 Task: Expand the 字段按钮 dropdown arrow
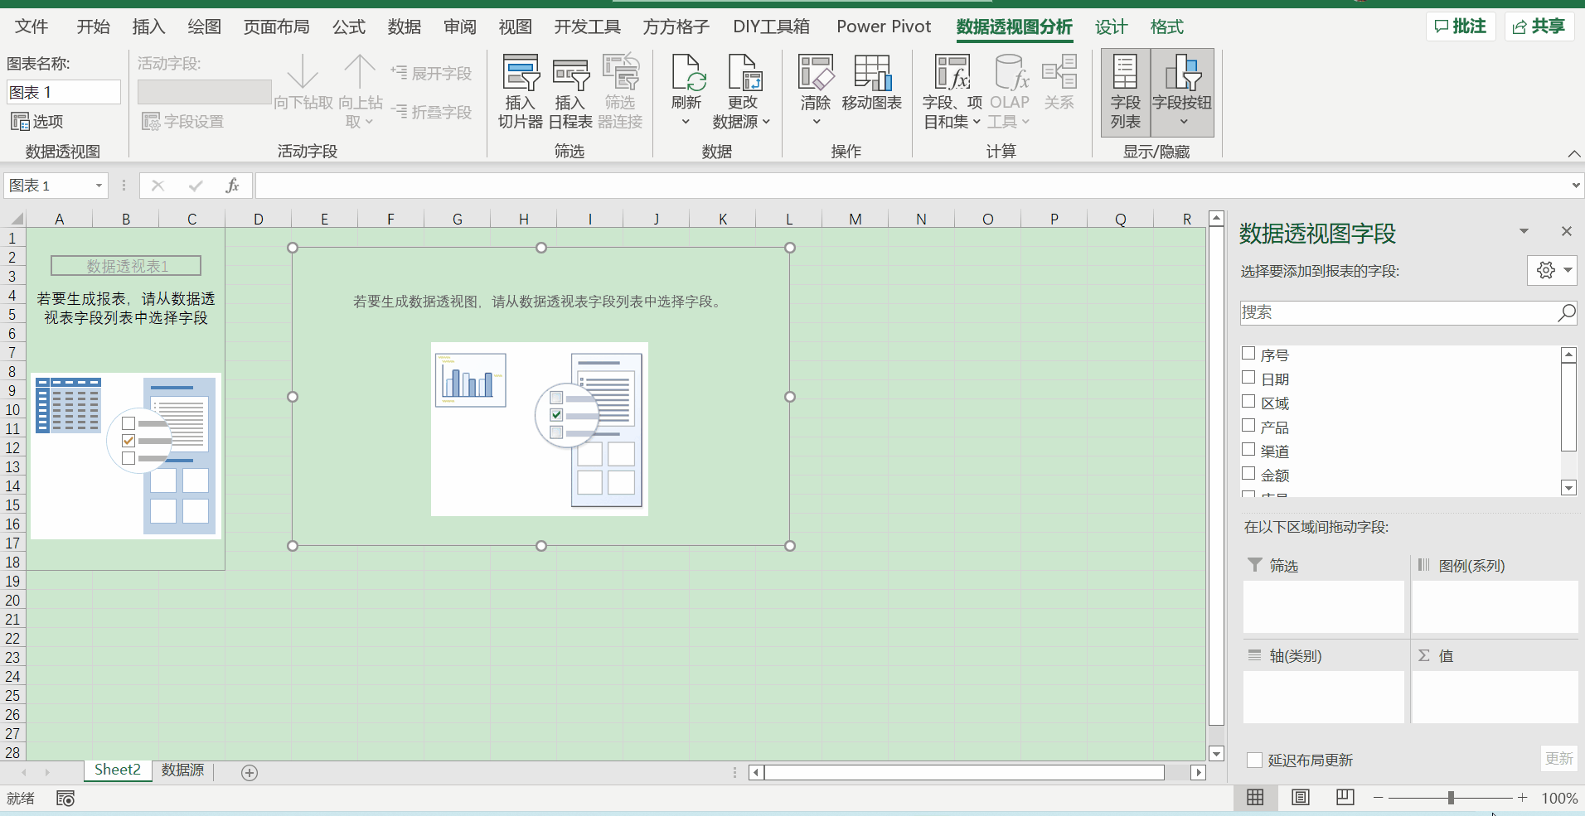[1183, 122]
